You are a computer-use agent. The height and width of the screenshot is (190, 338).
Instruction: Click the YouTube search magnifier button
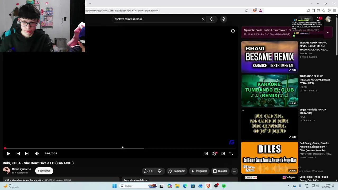tap(212, 19)
